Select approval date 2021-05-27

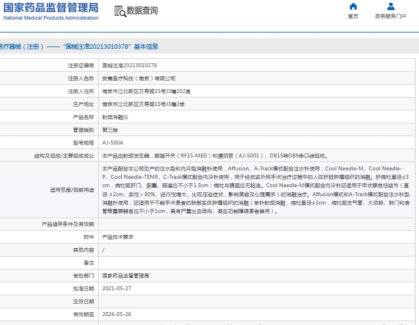coord(117,289)
